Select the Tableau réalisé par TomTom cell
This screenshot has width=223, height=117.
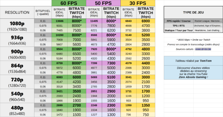tap(193, 61)
